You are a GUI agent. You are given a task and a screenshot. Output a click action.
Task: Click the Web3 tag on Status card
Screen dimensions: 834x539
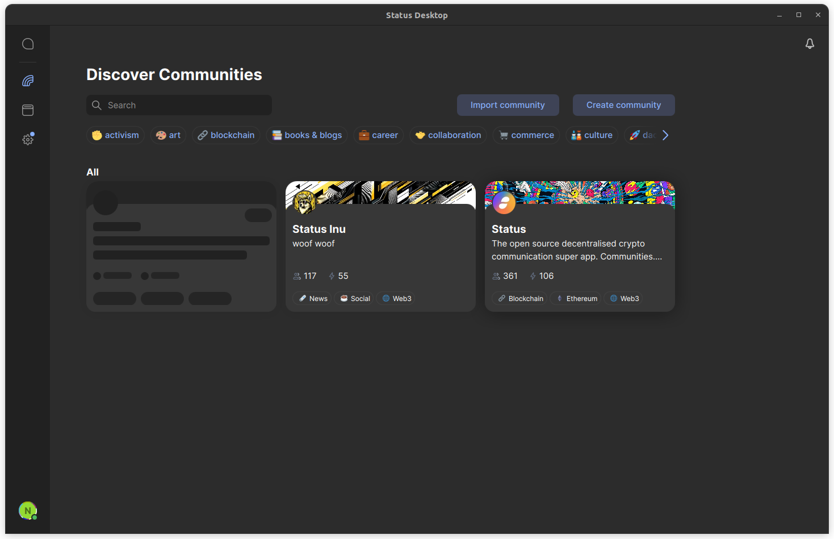pos(624,298)
